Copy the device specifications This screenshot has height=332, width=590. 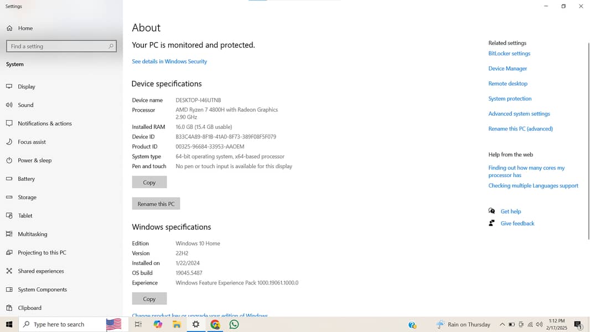click(x=149, y=182)
